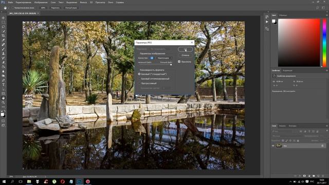This screenshot has width=329, height=185.
Task: Select Прогрессивный radio option
Action: 139,83
